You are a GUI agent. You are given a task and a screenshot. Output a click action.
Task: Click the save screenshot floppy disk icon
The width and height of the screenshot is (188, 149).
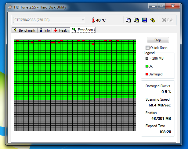(x=144, y=20)
